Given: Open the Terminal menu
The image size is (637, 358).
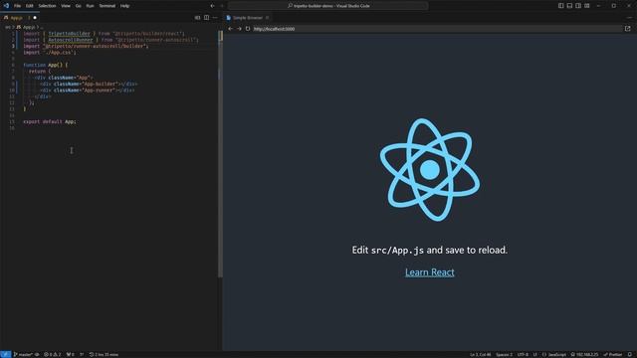Looking at the screenshot, I should [107, 6].
